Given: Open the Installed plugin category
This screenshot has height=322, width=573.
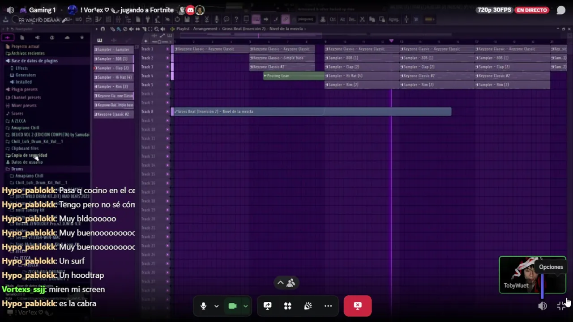Looking at the screenshot, I should [x=21, y=82].
